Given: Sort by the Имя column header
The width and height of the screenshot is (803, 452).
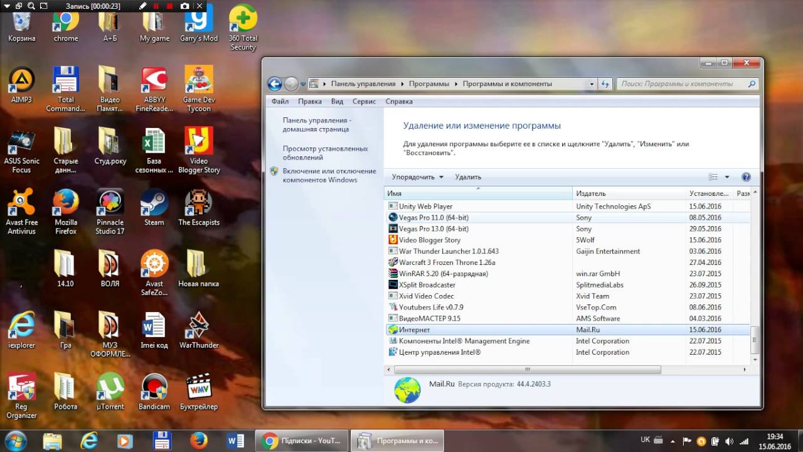Looking at the screenshot, I should (x=478, y=193).
